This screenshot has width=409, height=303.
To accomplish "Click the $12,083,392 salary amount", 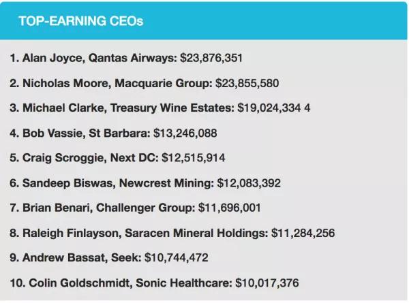I will 249,183.
